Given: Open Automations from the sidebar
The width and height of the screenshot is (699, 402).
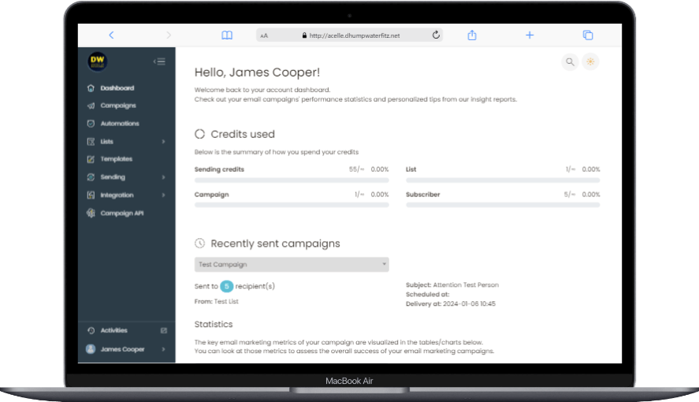Looking at the screenshot, I should coord(120,124).
